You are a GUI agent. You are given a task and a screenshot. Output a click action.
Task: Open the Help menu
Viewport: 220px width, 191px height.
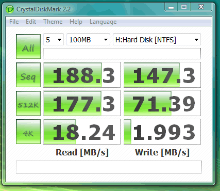[76, 22]
